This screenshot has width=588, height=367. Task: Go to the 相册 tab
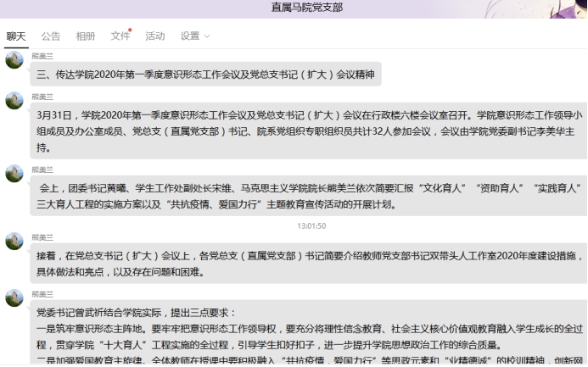86,36
